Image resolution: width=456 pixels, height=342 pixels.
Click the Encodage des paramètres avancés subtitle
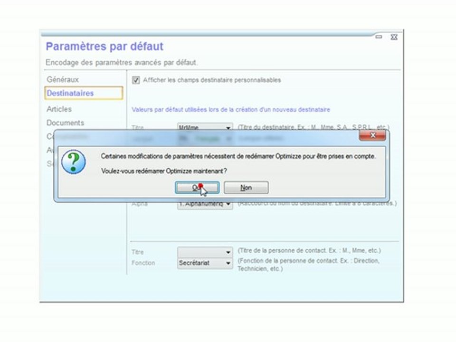121,63
